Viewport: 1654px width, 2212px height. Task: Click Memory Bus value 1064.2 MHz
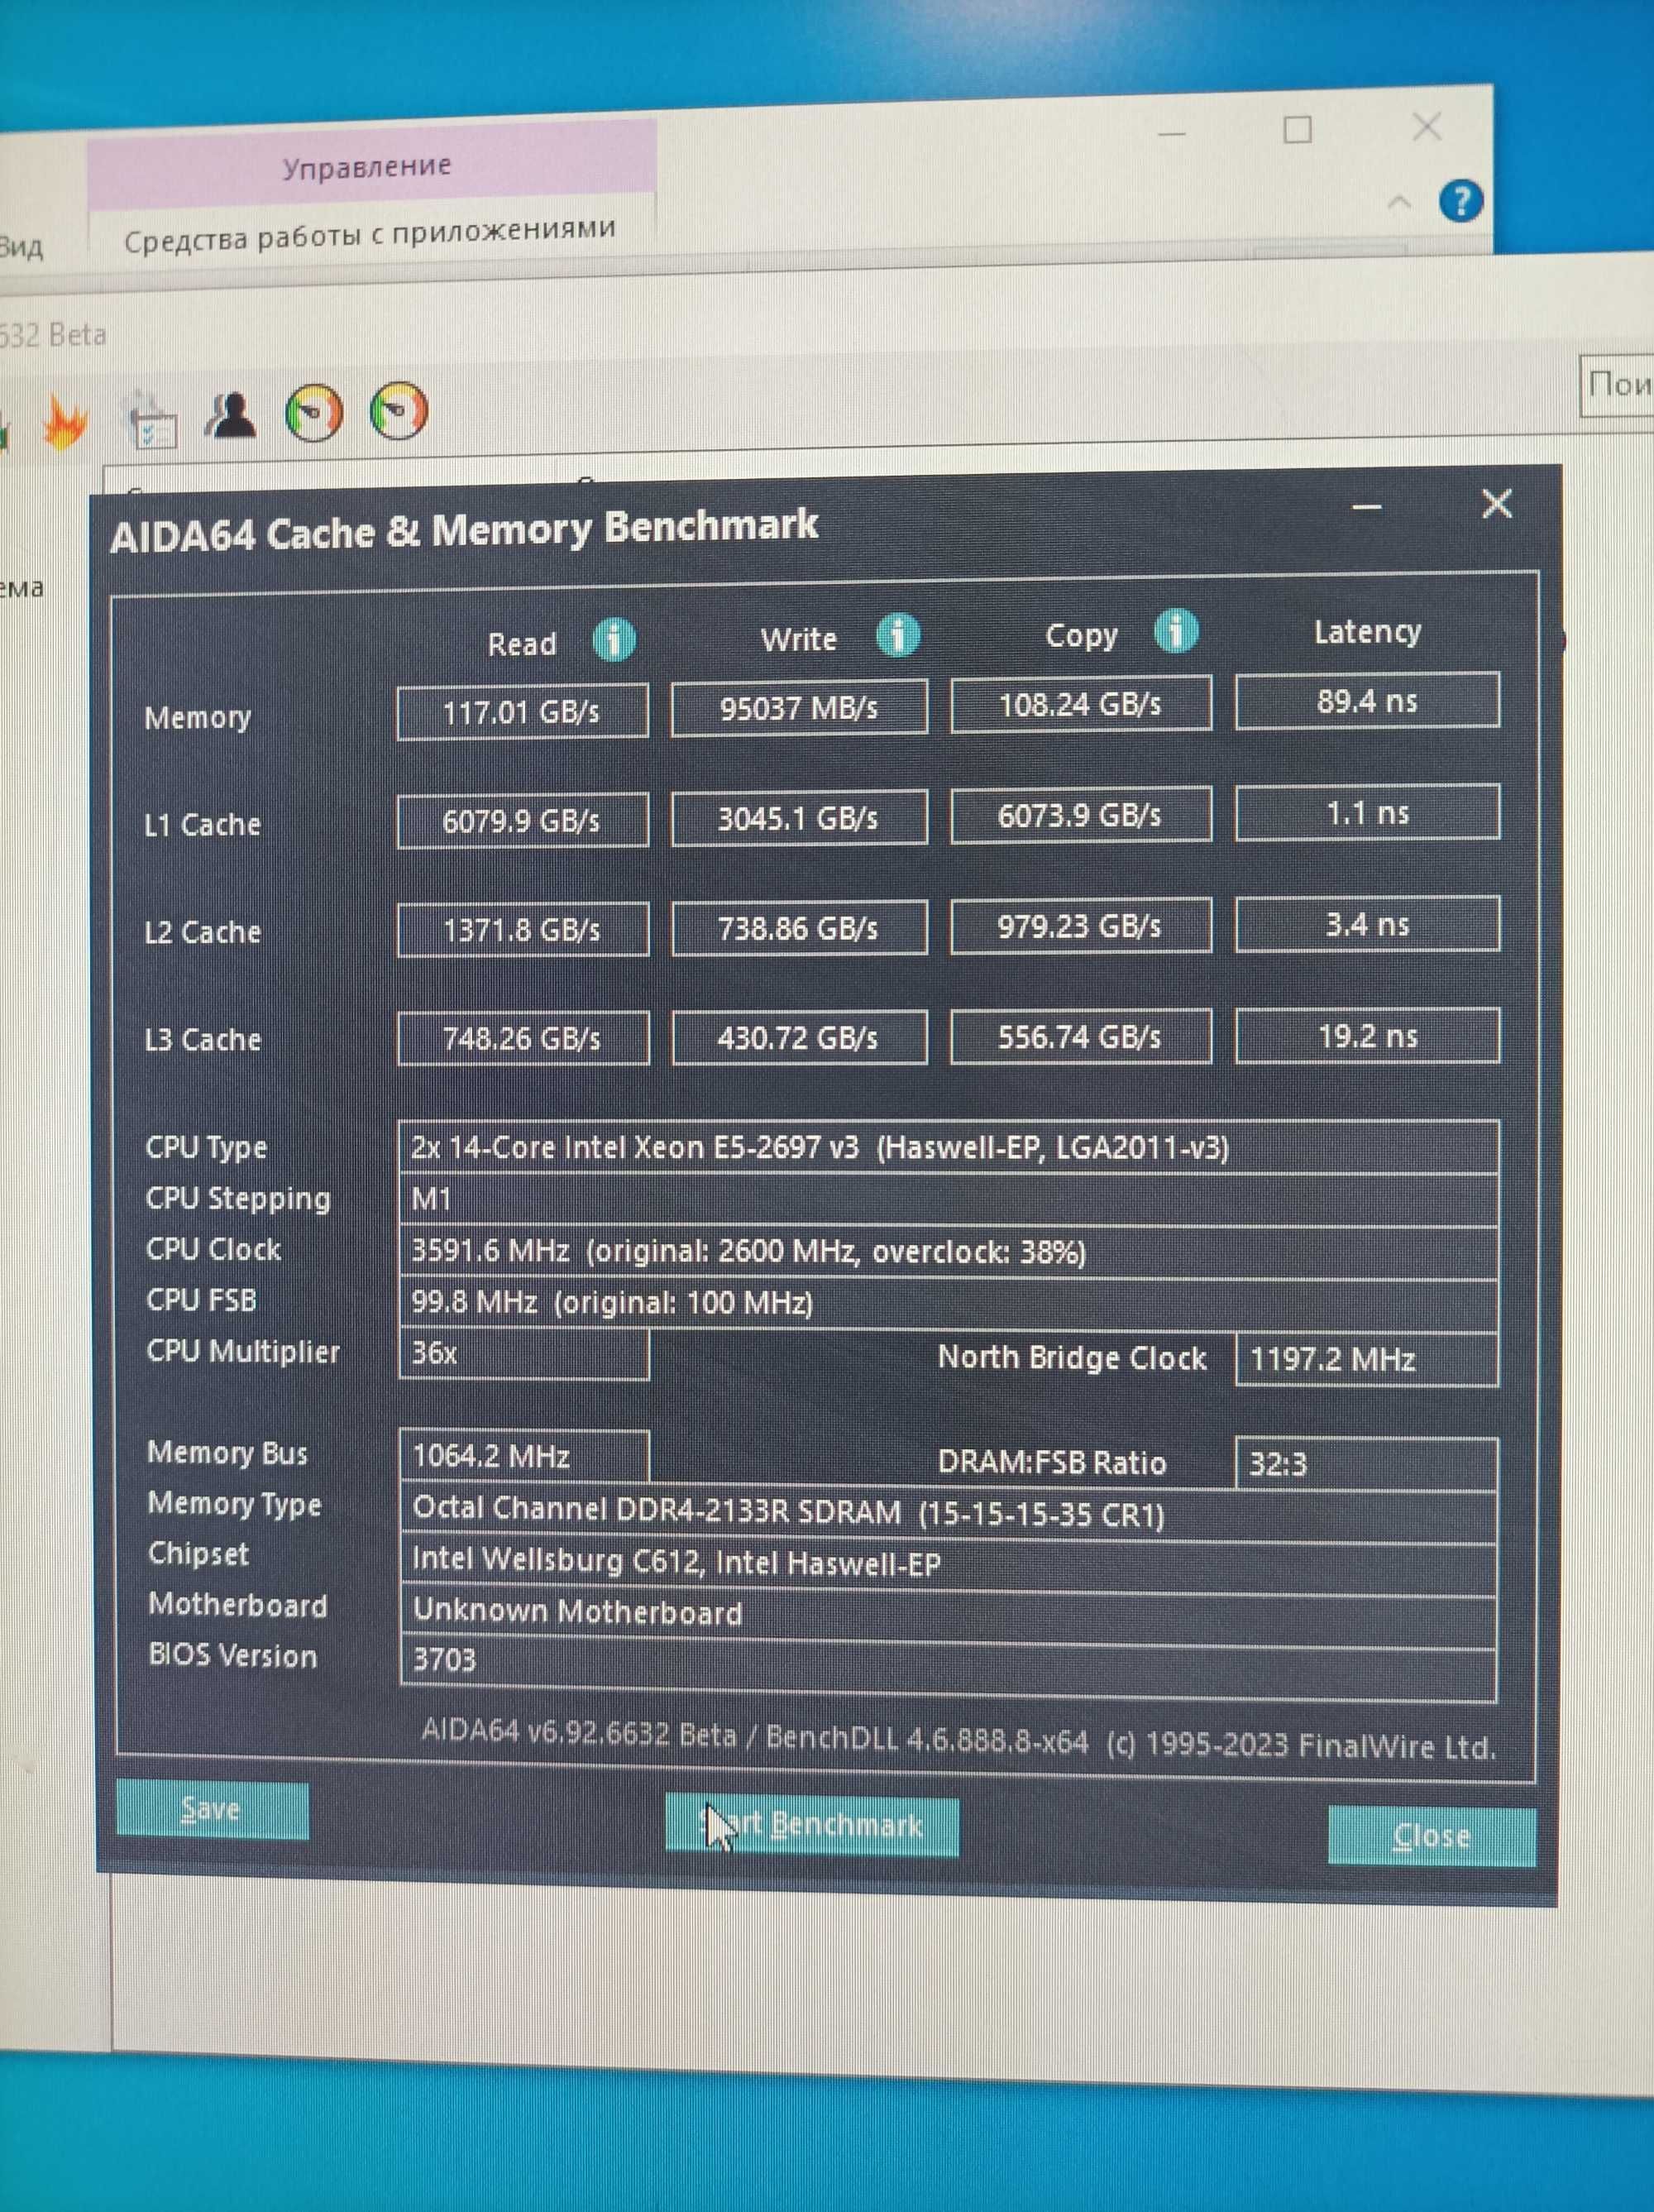tap(524, 1456)
